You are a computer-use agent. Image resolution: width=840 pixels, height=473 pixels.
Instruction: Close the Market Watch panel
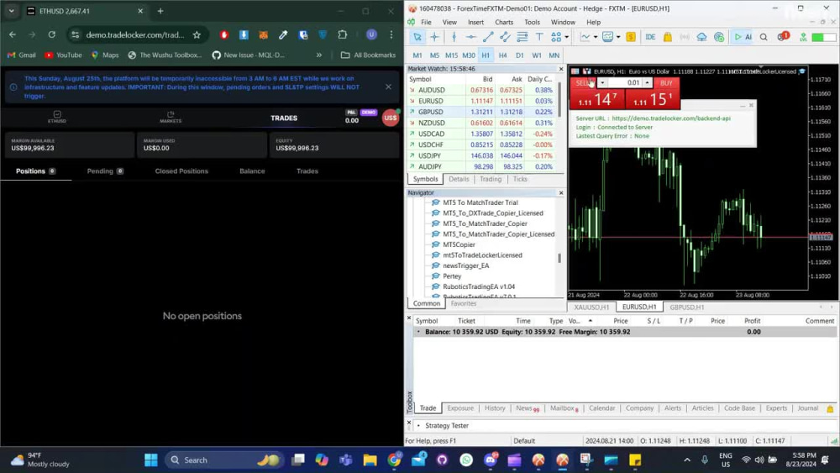(561, 69)
